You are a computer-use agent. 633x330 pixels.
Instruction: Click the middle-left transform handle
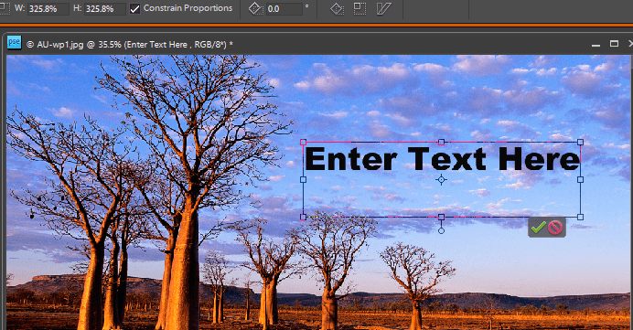tap(303, 179)
